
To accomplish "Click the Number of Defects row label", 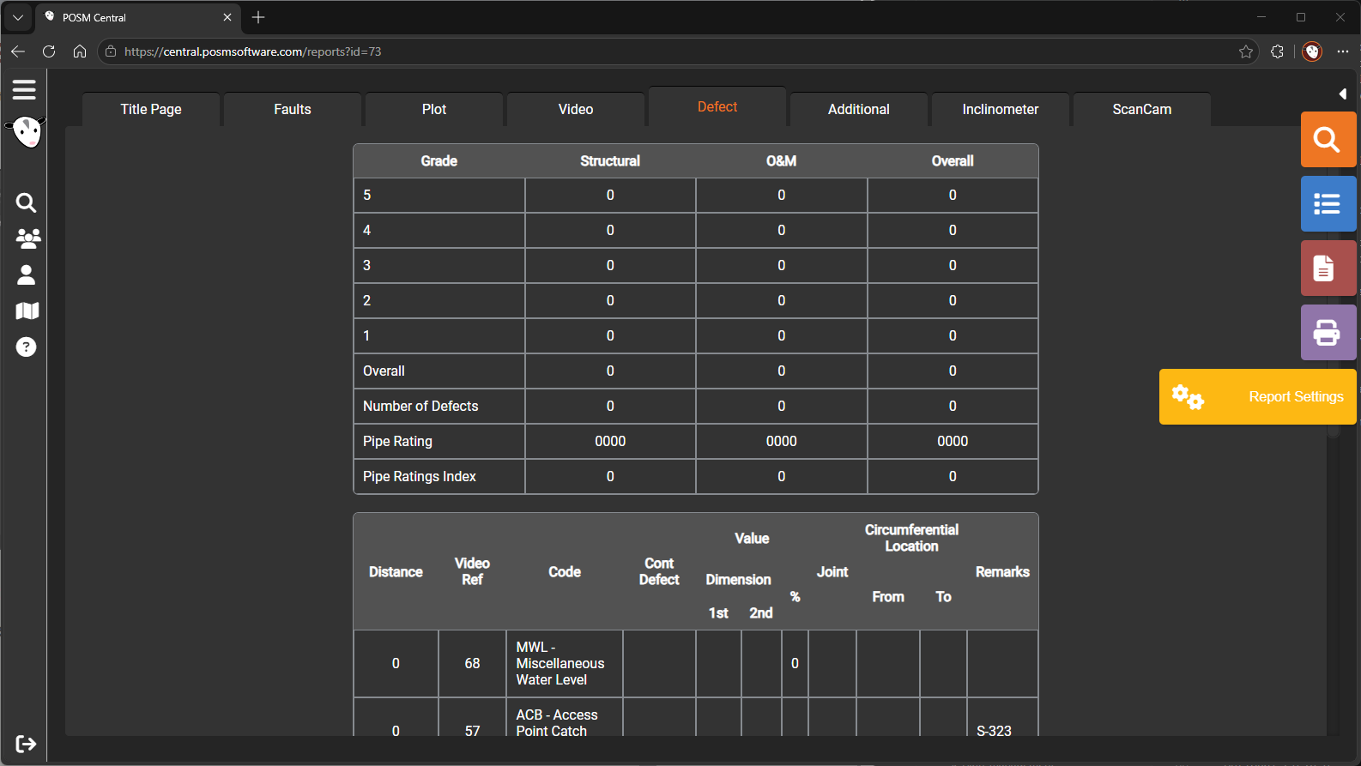I will coord(420,406).
